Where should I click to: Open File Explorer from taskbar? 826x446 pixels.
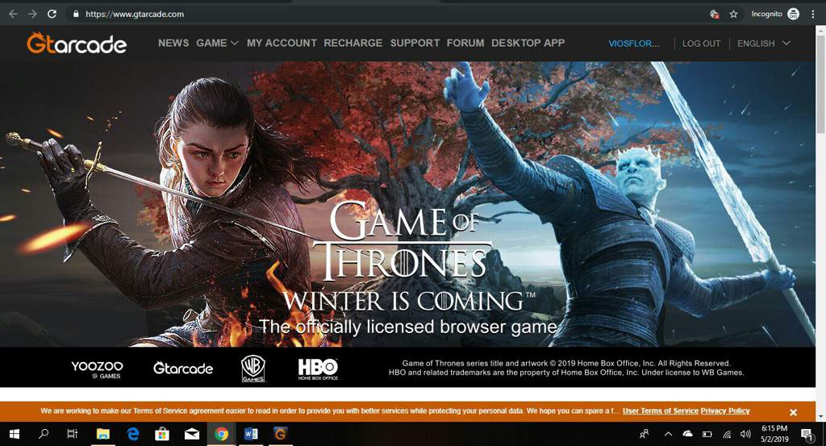coord(102,434)
